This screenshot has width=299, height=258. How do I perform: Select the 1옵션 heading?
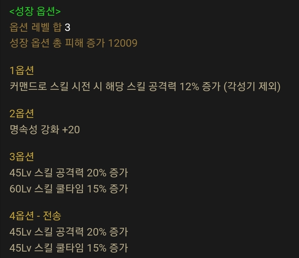pos(22,70)
